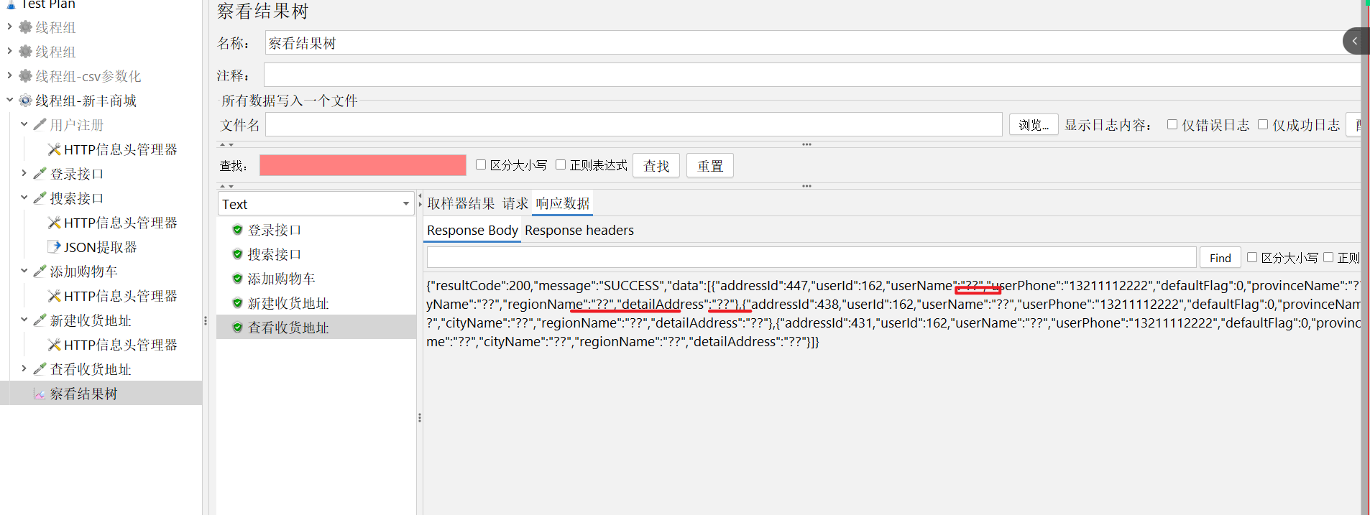The width and height of the screenshot is (1370, 515).
Task: Click HTTP信息头管理器 wrench icon under 用户注册
Action: (54, 149)
